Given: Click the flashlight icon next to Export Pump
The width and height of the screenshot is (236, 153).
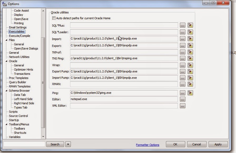Looking at the screenshot, I should pos(190,71).
